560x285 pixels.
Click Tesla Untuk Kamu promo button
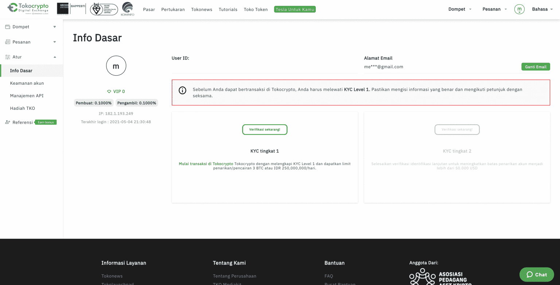click(295, 9)
